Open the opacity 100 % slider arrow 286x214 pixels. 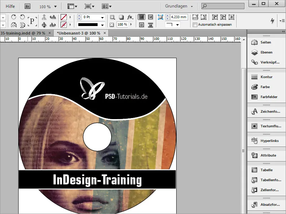131,24
